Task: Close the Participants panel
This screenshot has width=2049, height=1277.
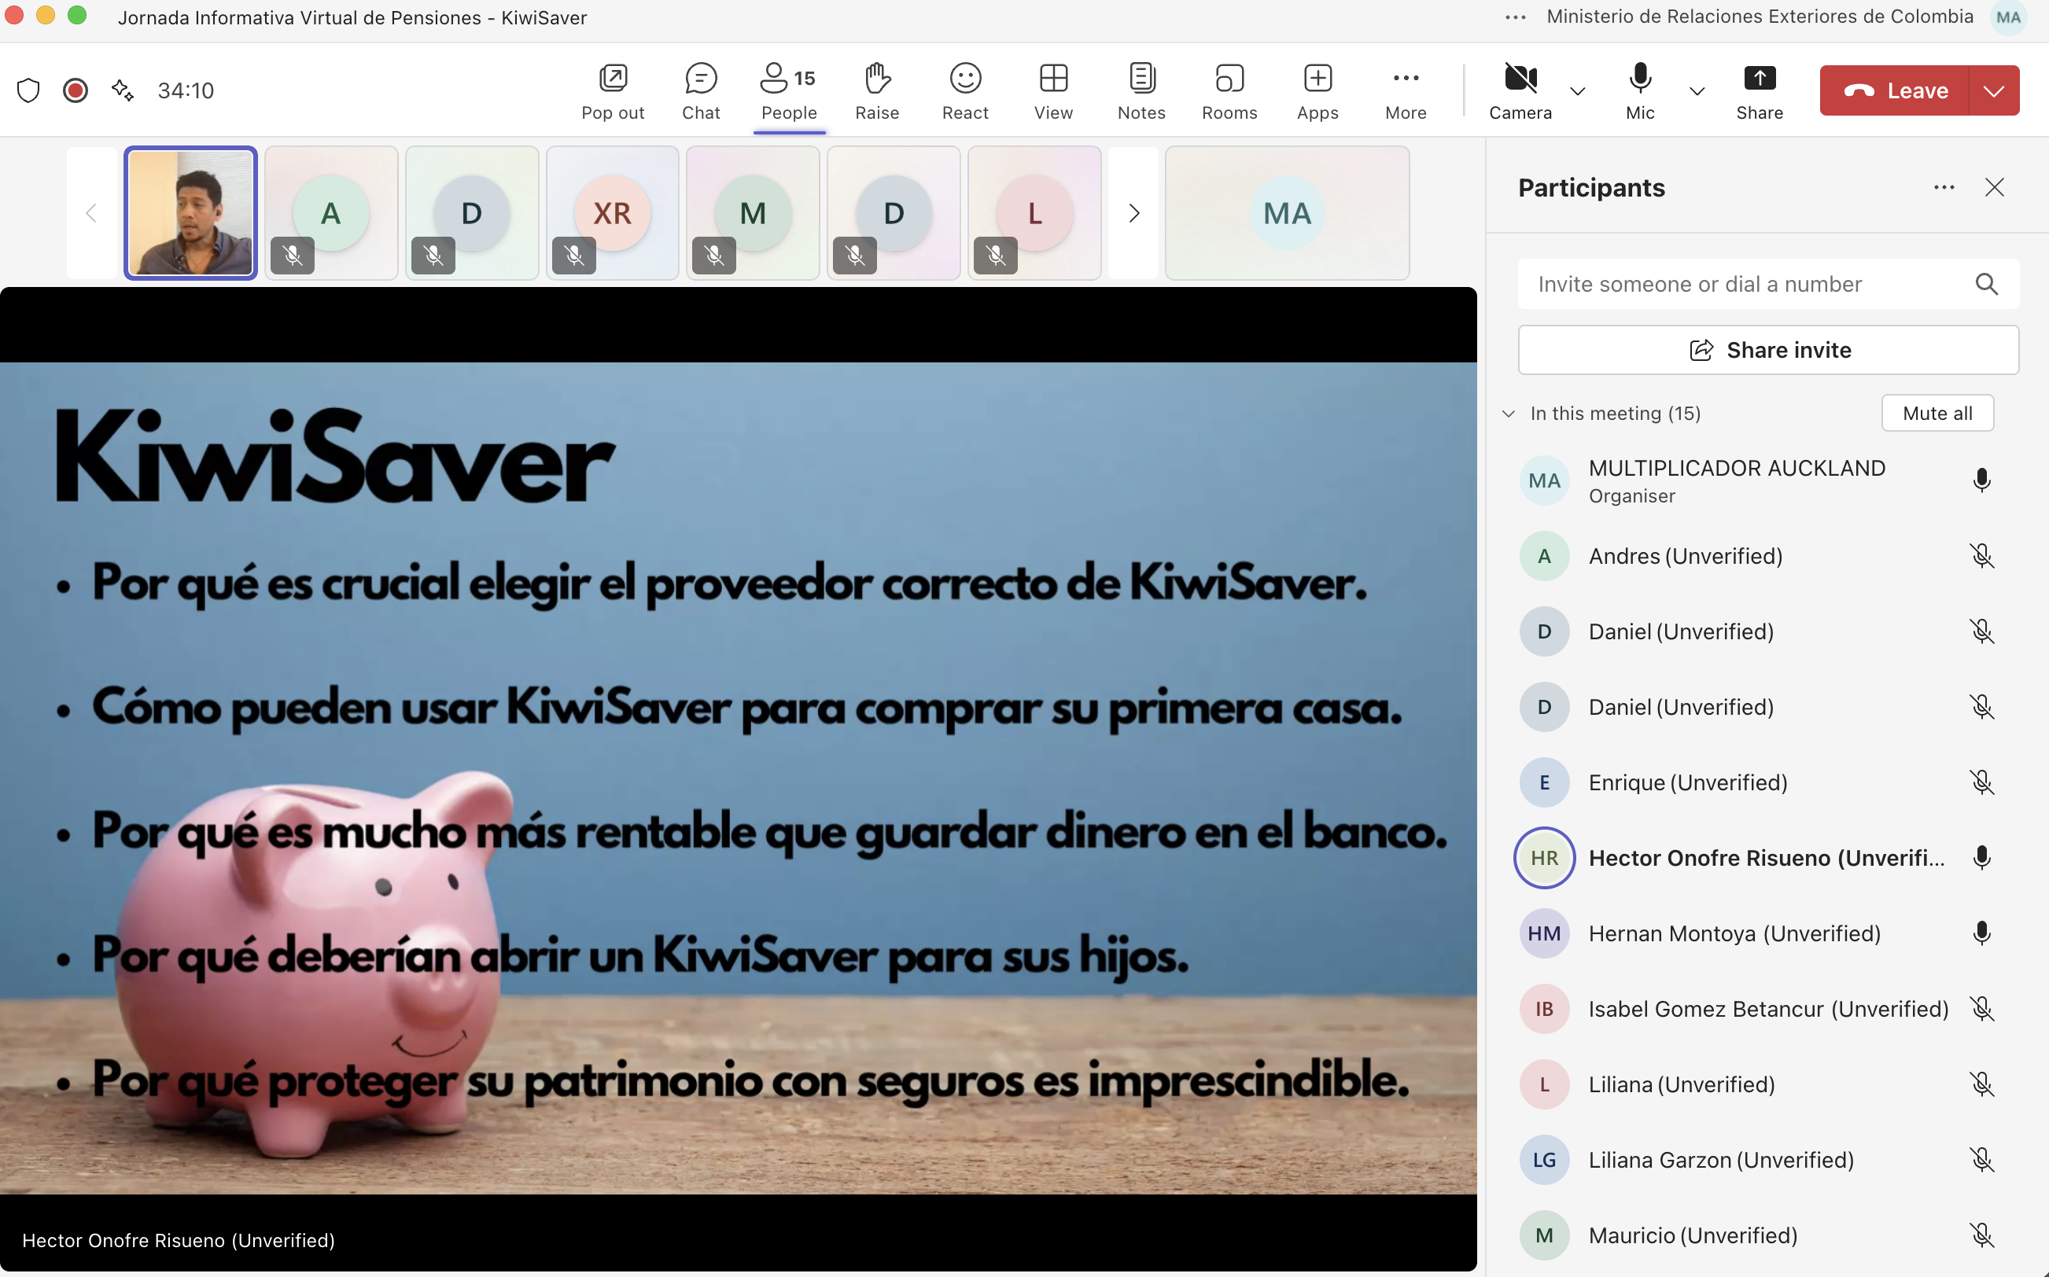Action: point(1994,187)
